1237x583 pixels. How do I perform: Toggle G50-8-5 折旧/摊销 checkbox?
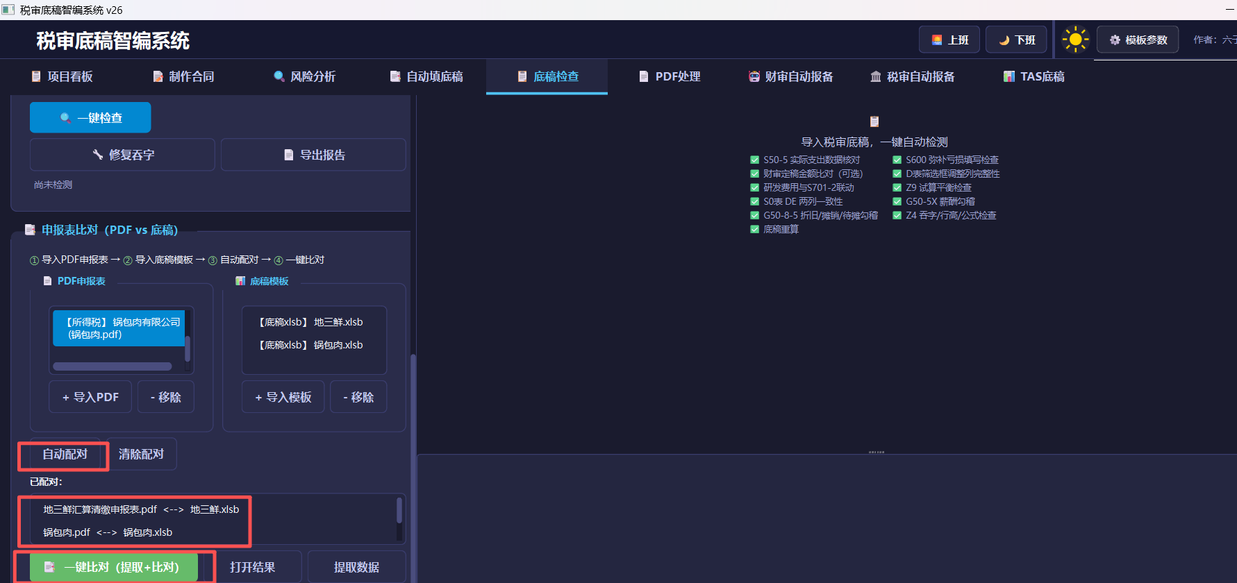point(754,215)
